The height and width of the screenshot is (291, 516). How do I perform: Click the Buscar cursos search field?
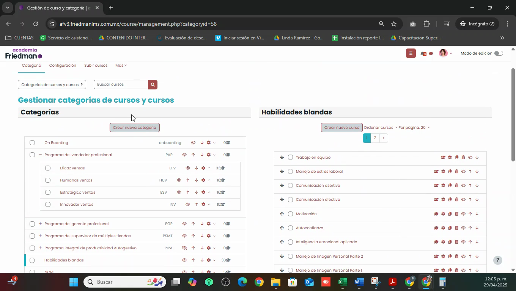click(x=121, y=84)
